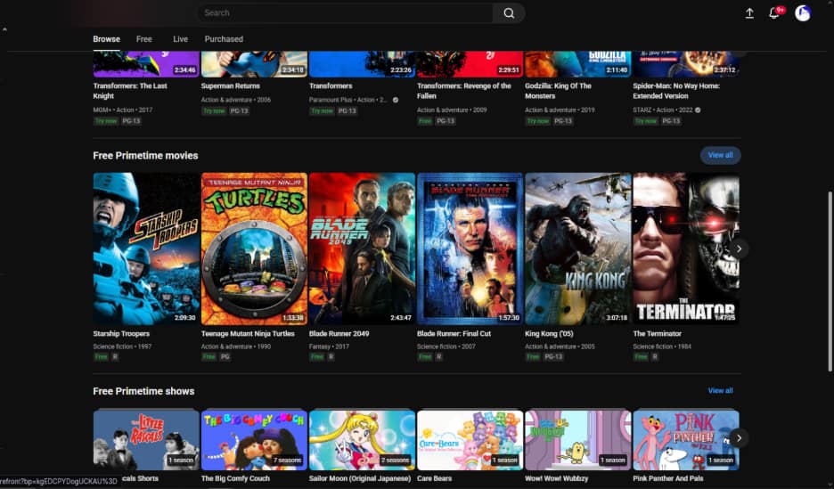Open the Wow! Wow! Wubbzy thumbnail
834x489 pixels.
[578, 440]
